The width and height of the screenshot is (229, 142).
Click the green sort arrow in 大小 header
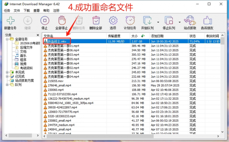coord(143,36)
